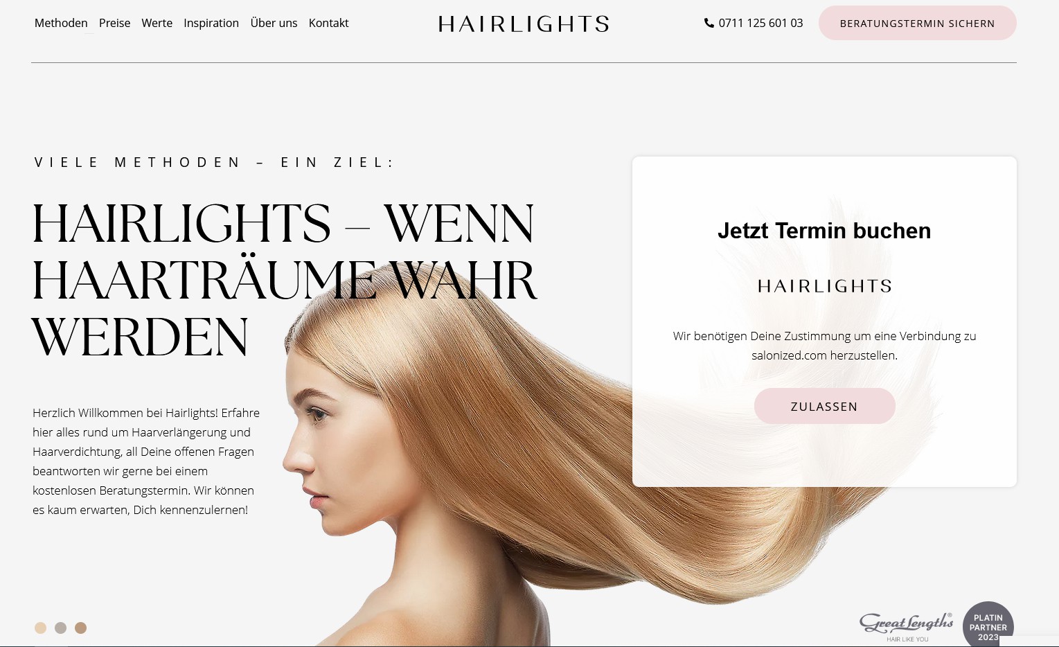Select Inspiration in the navigation bar
Screen dimensions: 1059x647
click(x=211, y=23)
